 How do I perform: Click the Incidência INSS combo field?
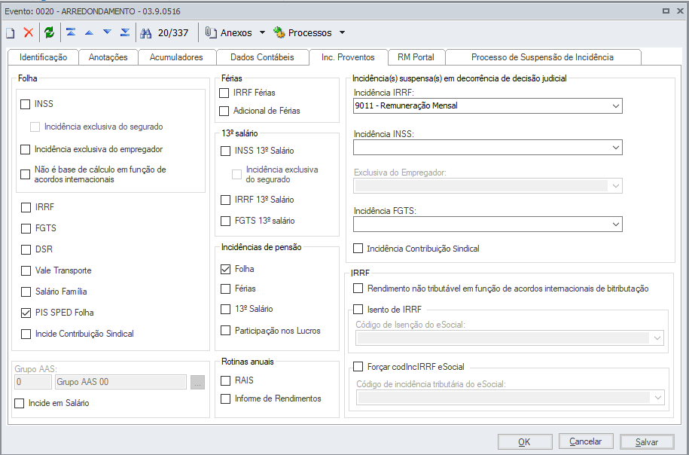coord(487,148)
